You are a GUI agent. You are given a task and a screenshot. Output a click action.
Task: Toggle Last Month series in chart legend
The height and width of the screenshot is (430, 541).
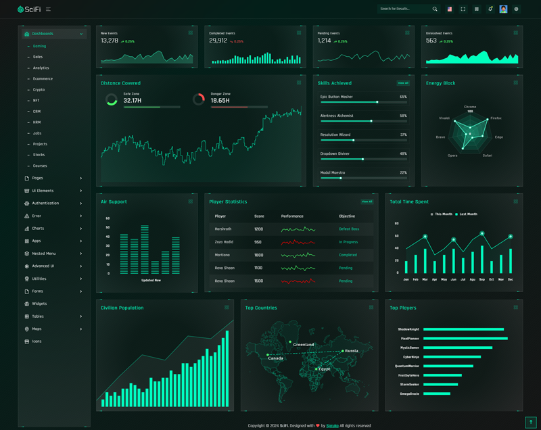[467, 214]
